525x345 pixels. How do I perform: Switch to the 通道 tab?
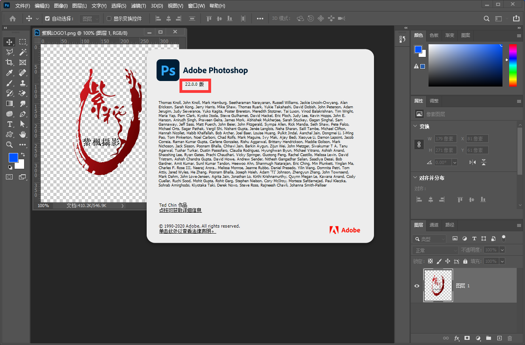click(x=434, y=225)
